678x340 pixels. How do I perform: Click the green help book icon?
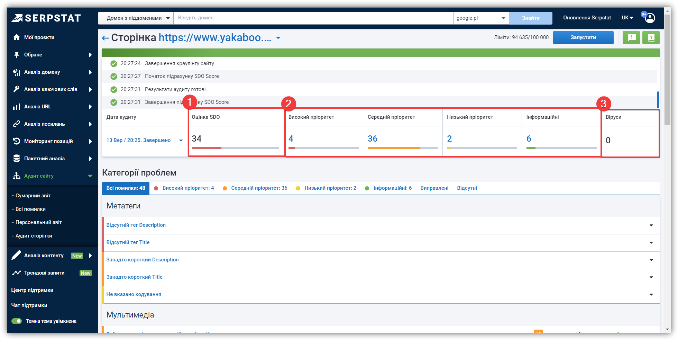pos(651,37)
